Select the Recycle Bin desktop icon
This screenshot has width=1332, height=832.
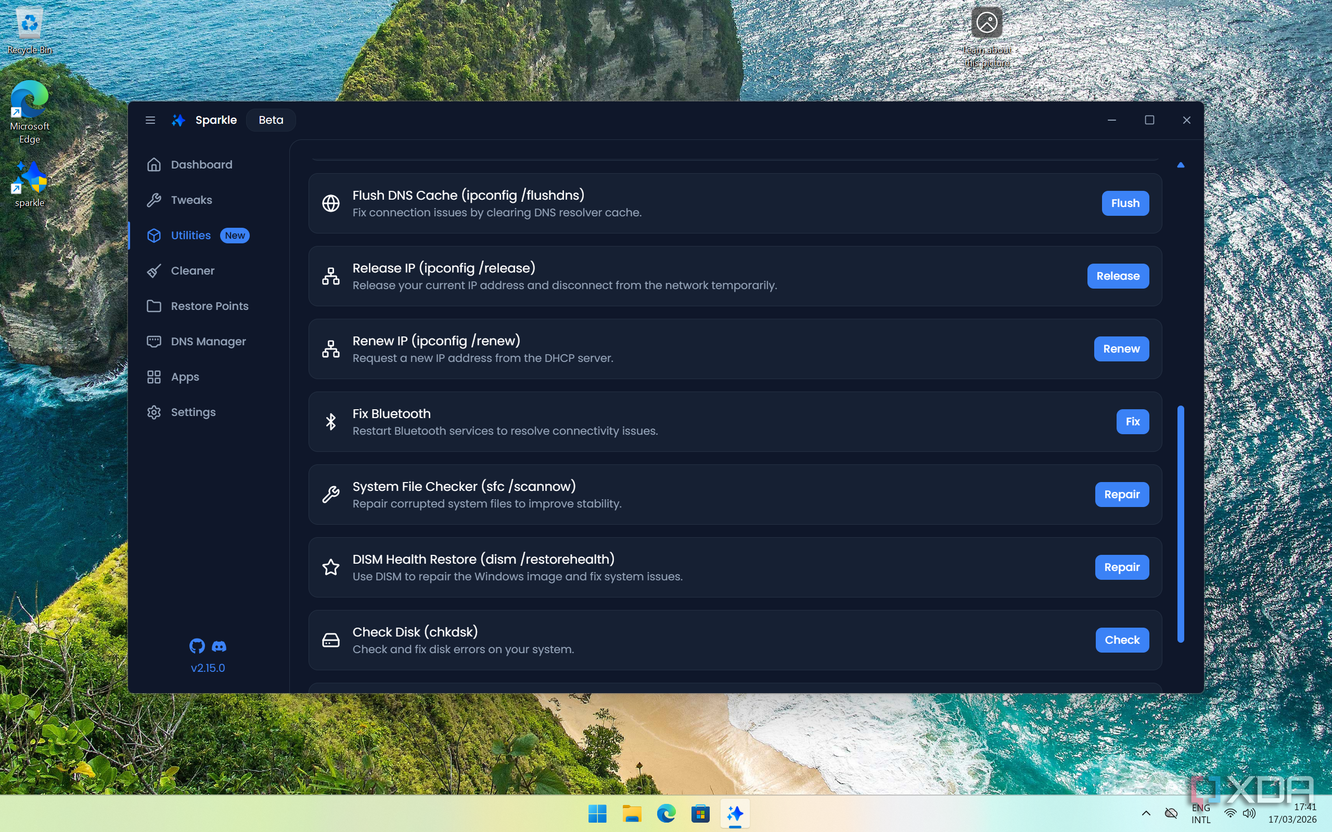coord(30,31)
